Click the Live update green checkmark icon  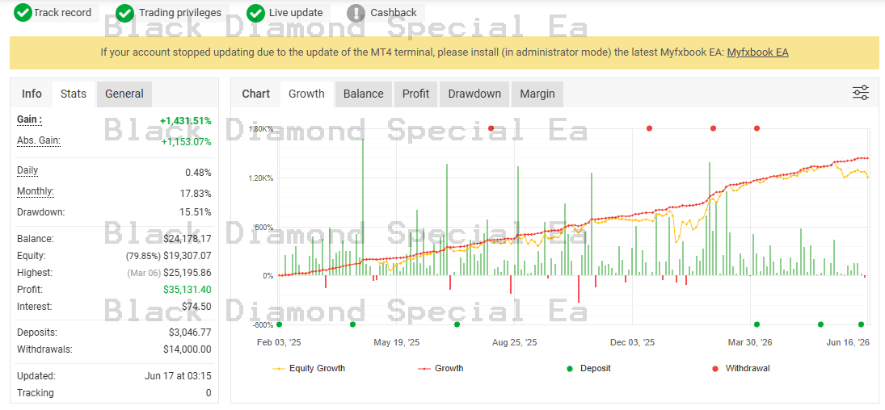(x=256, y=12)
